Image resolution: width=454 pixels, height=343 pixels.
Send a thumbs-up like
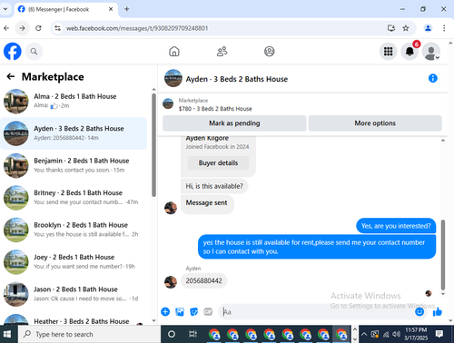click(438, 311)
